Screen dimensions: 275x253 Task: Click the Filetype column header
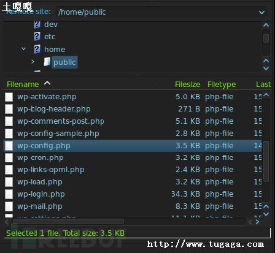click(222, 85)
